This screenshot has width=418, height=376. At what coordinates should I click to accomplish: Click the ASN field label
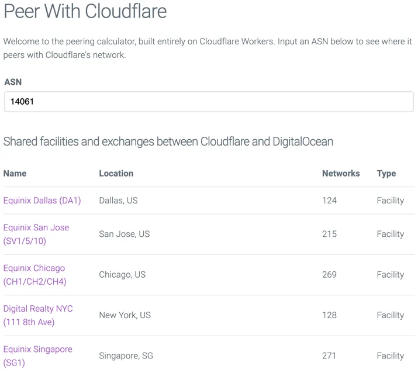pyautogui.click(x=13, y=82)
